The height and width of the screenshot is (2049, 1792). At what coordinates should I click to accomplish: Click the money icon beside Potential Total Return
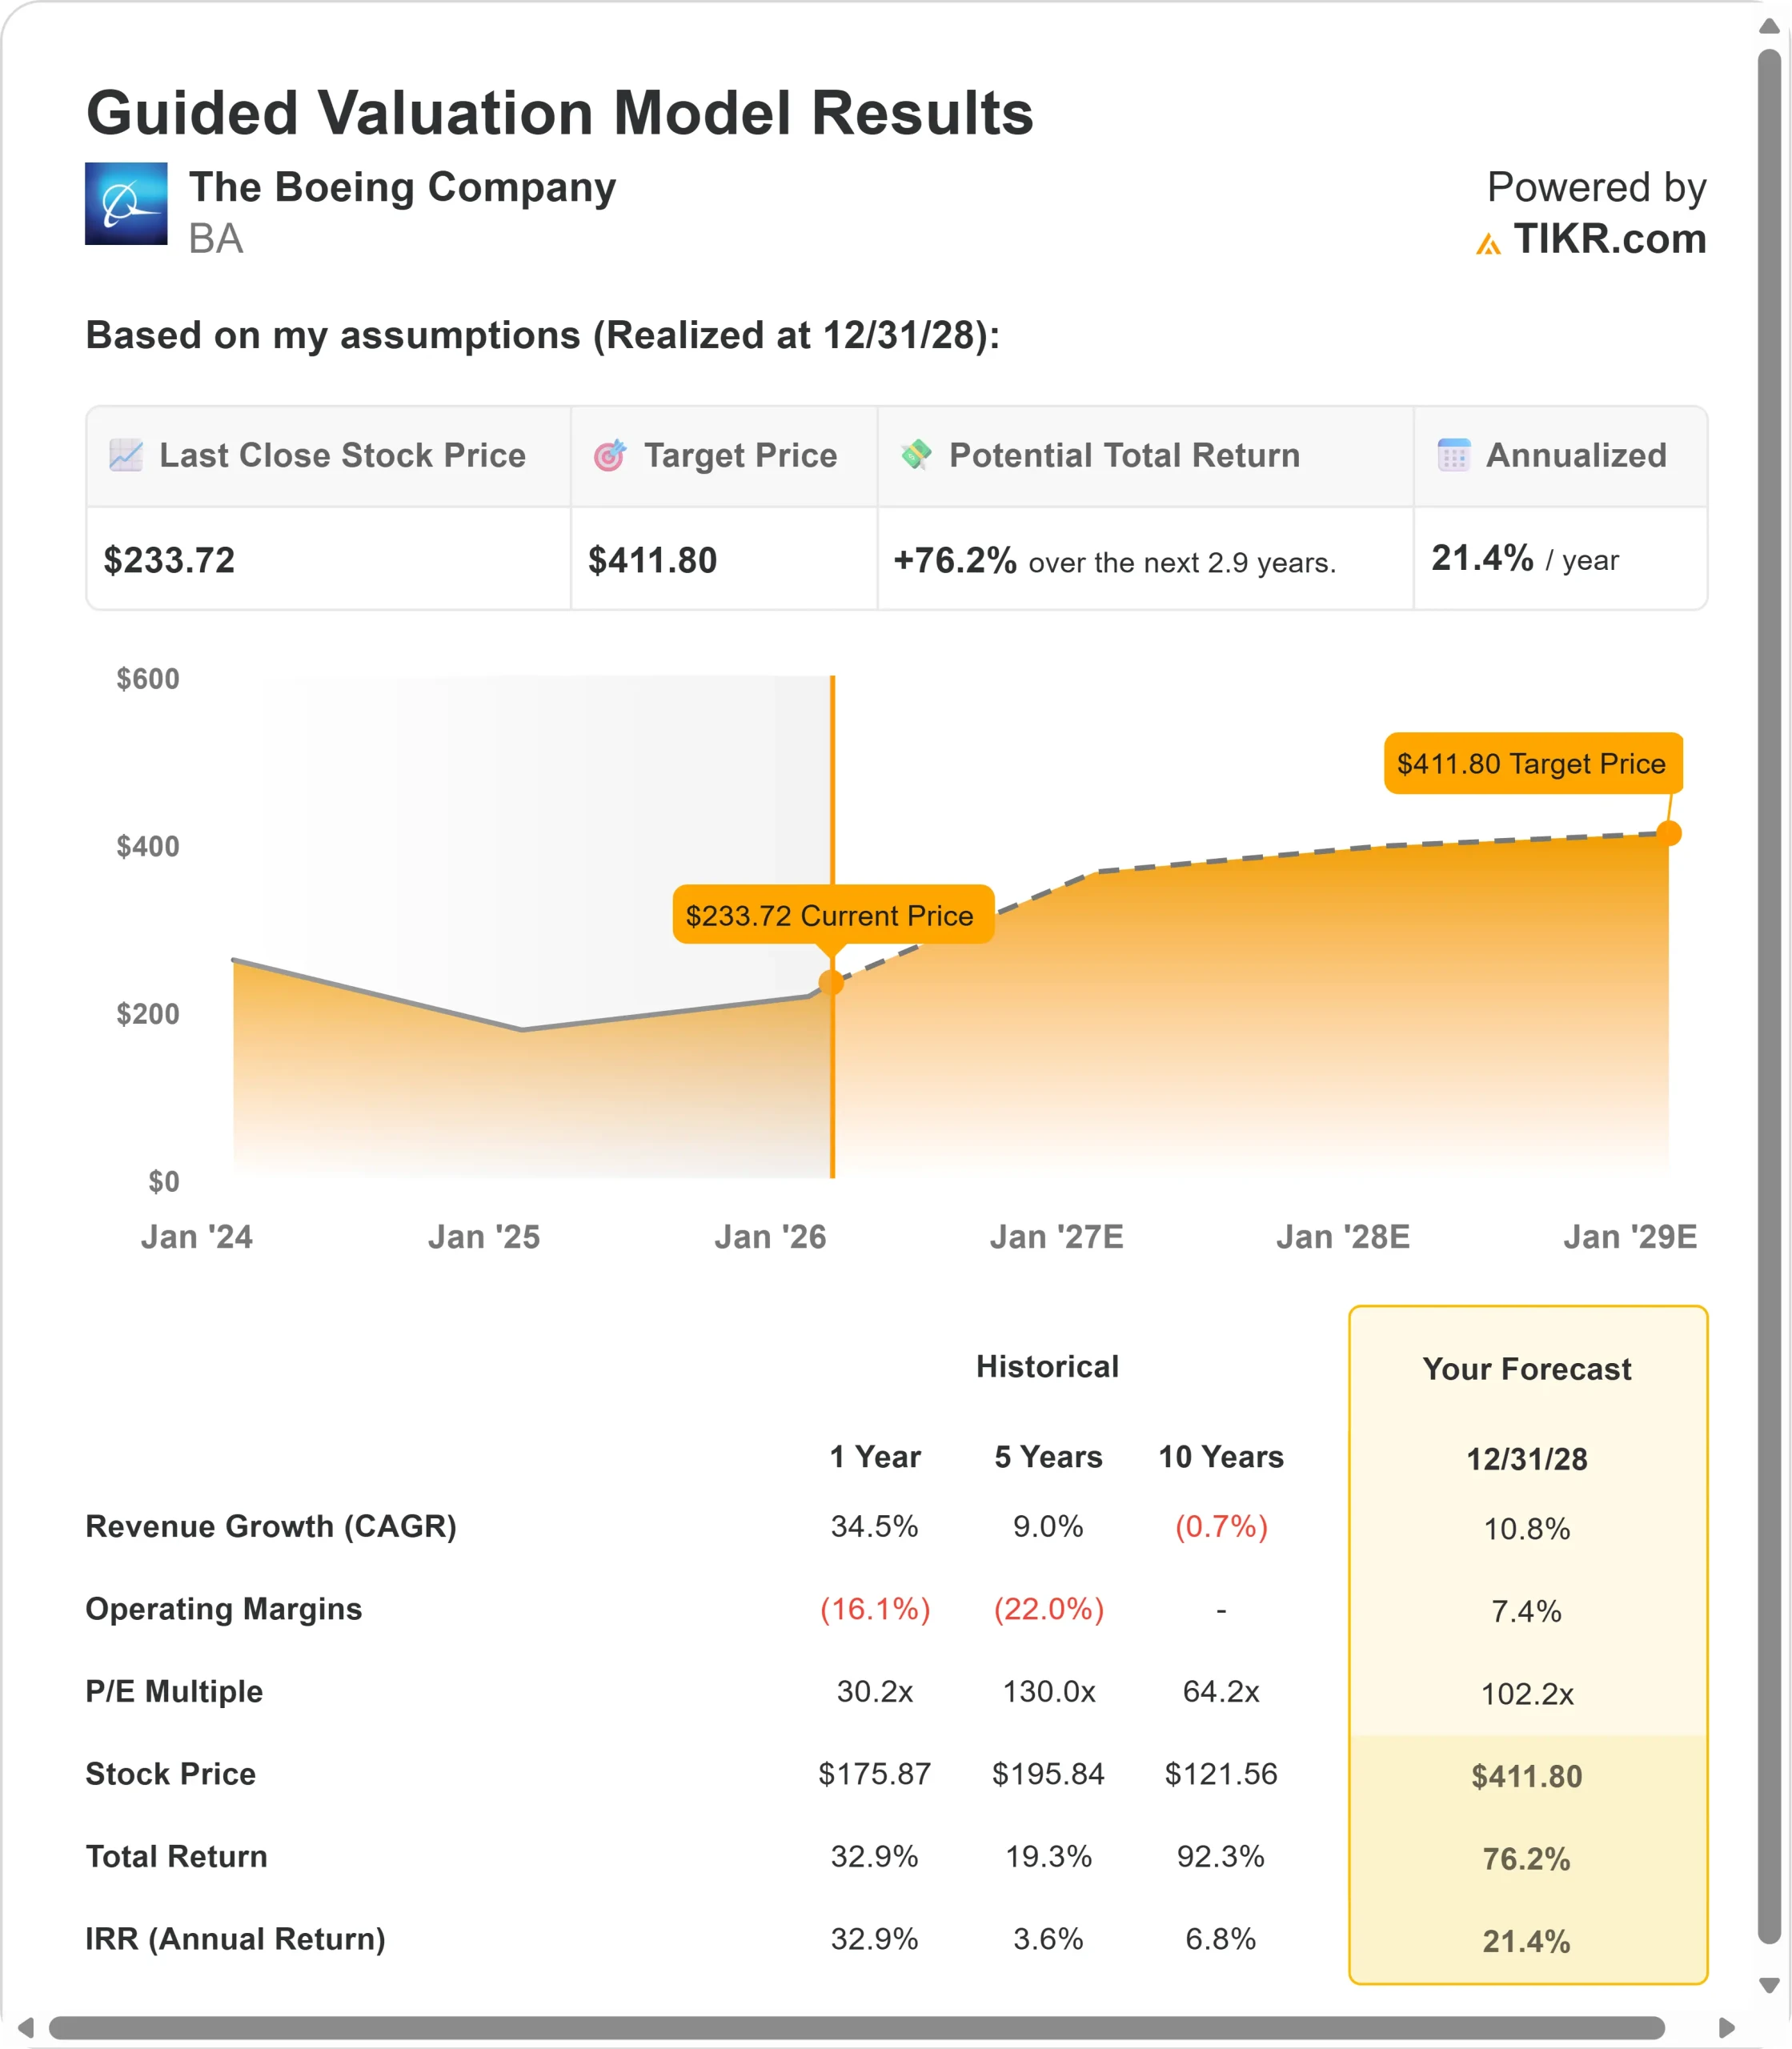click(x=916, y=454)
